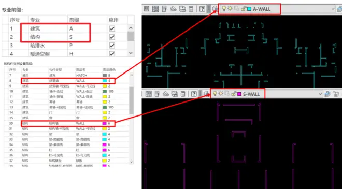Toggle the lightbulb icon for the S-WALL layer

click(215, 94)
